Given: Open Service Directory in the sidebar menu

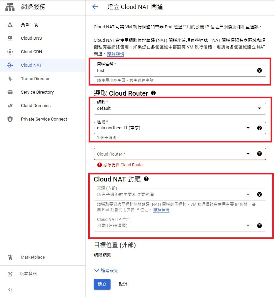Looking at the screenshot, I should (x=43, y=92).
